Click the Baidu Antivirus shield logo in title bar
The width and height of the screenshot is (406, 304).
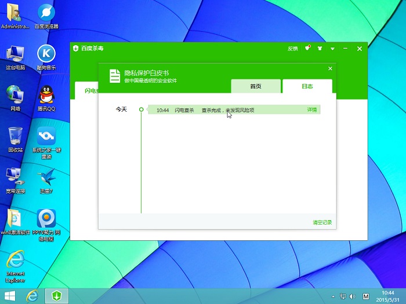pos(75,48)
